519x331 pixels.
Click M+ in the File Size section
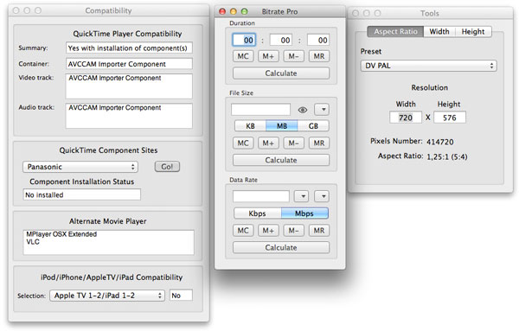tap(268, 143)
